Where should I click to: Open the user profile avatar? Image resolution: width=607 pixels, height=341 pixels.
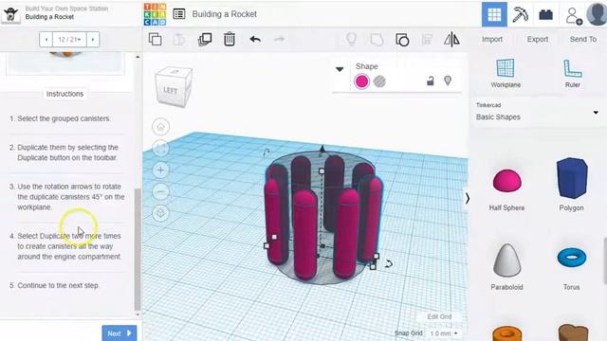tap(597, 14)
